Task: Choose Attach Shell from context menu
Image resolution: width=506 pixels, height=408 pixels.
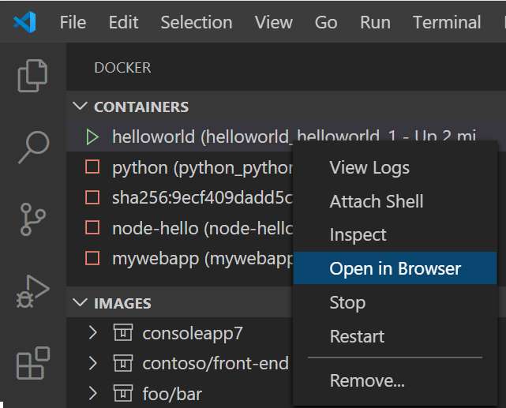Action: coord(395,201)
